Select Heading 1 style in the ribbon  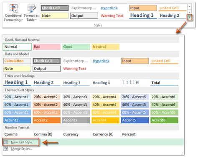pos(143,15)
